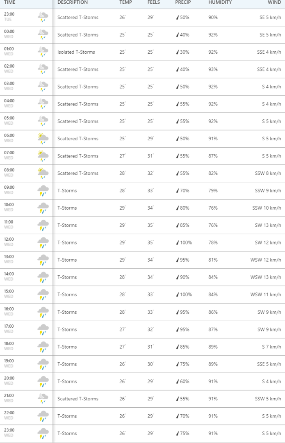Click the Isolated T-Storms icon at 01:00
Image resolution: width=285 pixels, height=443 pixels.
43,52
